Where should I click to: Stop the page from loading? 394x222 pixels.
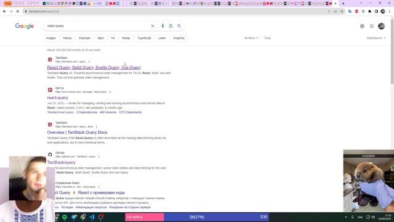(18, 11)
